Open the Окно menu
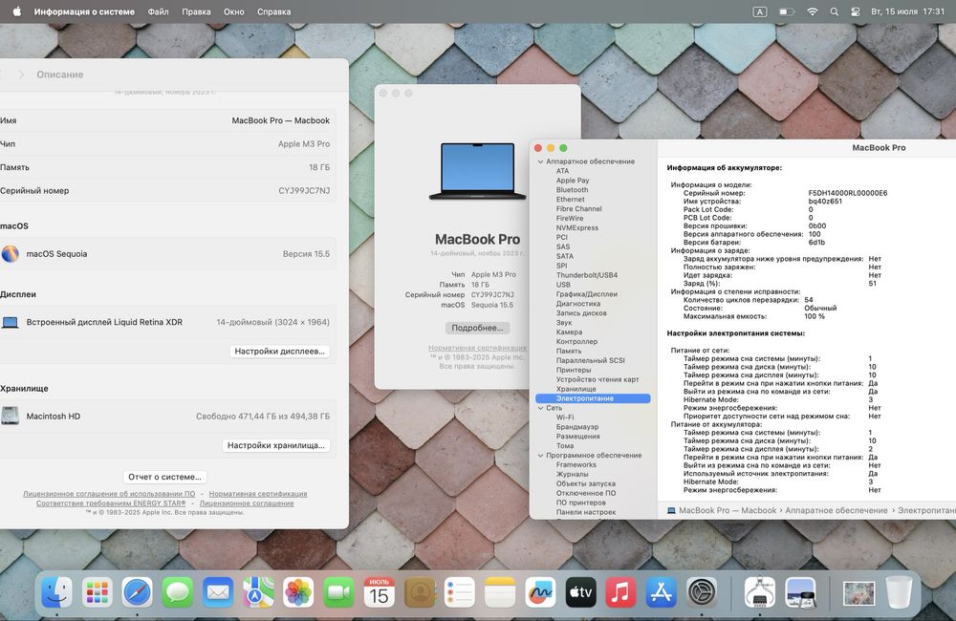956x621 pixels. 233,11
